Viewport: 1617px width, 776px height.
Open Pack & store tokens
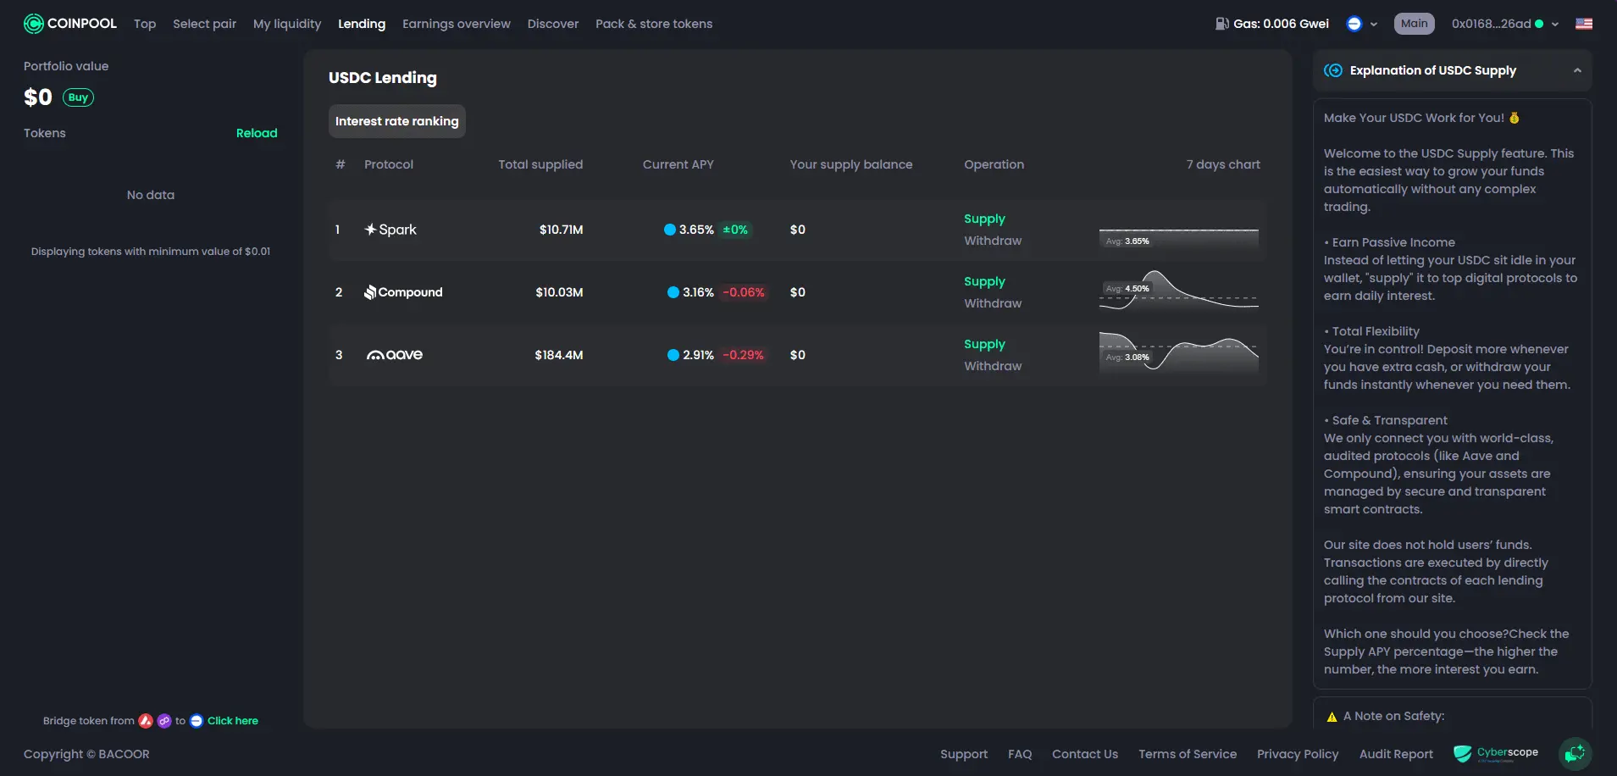(x=654, y=24)
